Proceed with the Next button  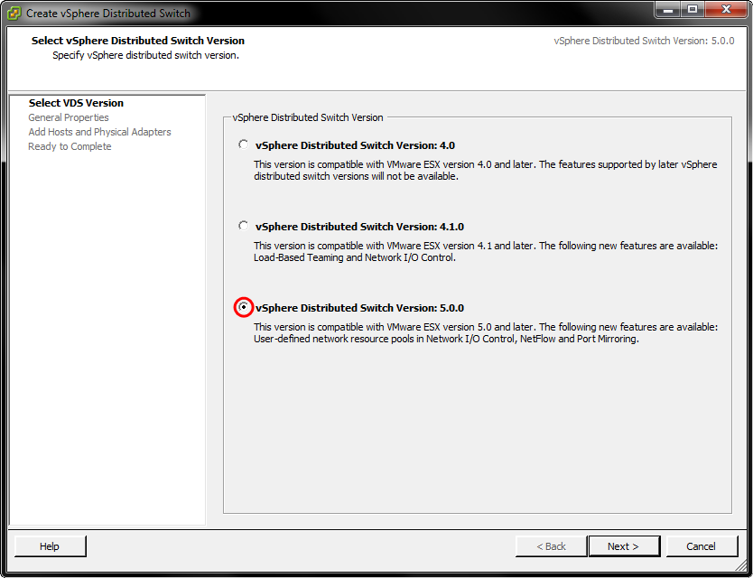pos(623,546)
